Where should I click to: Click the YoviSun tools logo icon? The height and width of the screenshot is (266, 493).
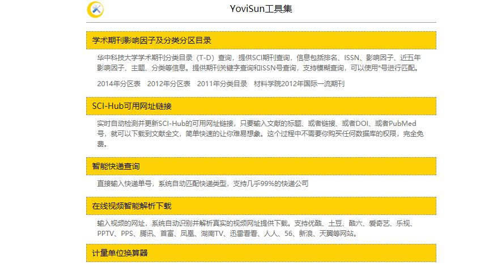(x=96, y=10)
